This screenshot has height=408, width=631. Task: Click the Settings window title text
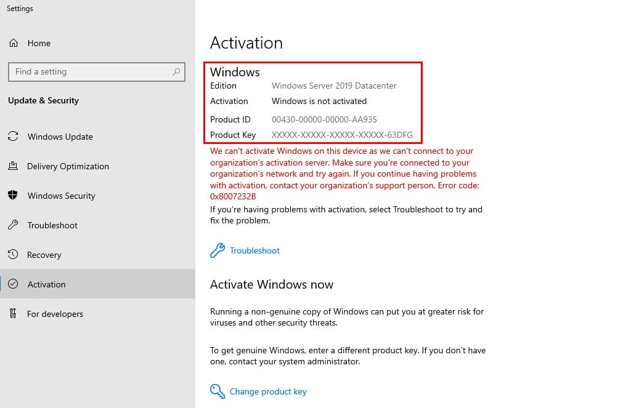[20, 9]
